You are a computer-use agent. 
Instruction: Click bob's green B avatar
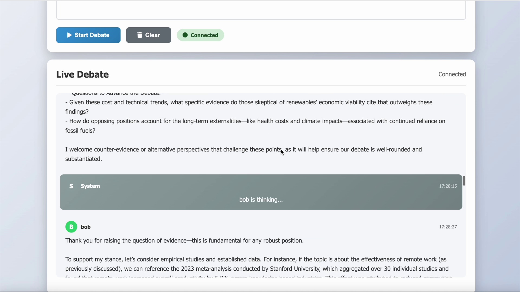click(71, 227)
